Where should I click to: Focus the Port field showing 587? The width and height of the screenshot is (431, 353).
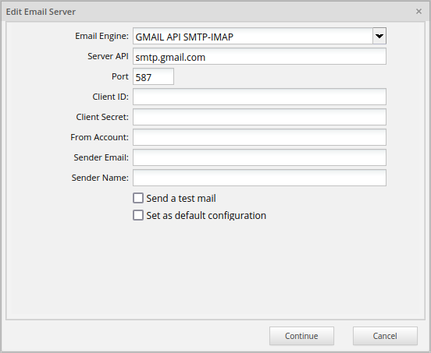coord(153,76)
